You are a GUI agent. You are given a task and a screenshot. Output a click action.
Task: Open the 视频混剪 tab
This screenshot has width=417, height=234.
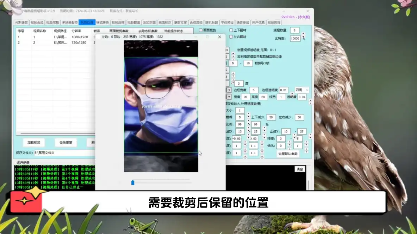coord(52,22)
